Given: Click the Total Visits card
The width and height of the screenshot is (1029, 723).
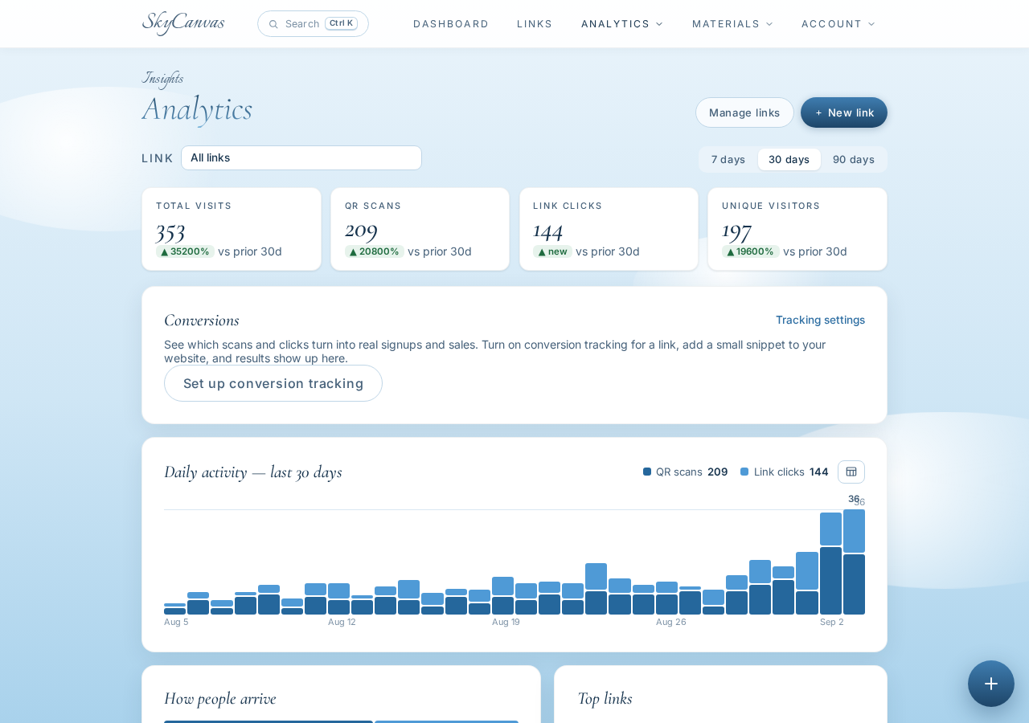Looking at the screenshot, I should [x=232, y=229].
